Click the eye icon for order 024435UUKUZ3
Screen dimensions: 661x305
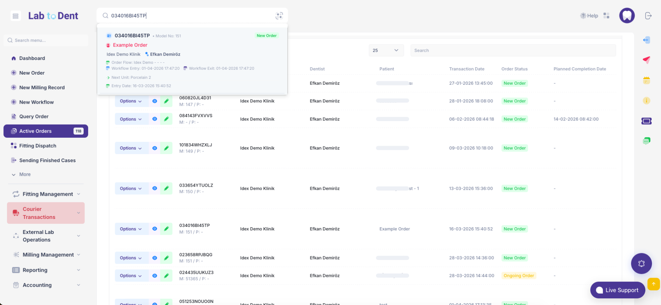pyautogui.click(x=155, y=276)
